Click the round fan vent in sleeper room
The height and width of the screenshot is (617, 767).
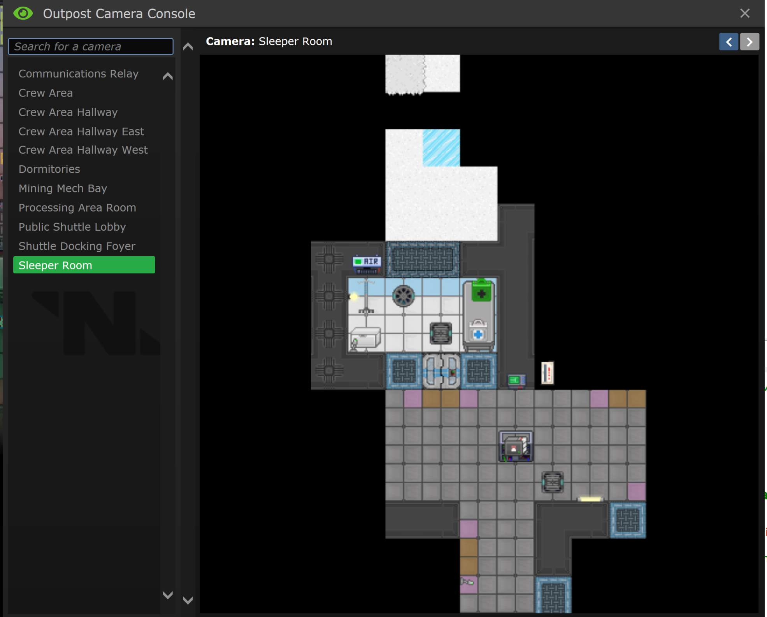(403, 296)
